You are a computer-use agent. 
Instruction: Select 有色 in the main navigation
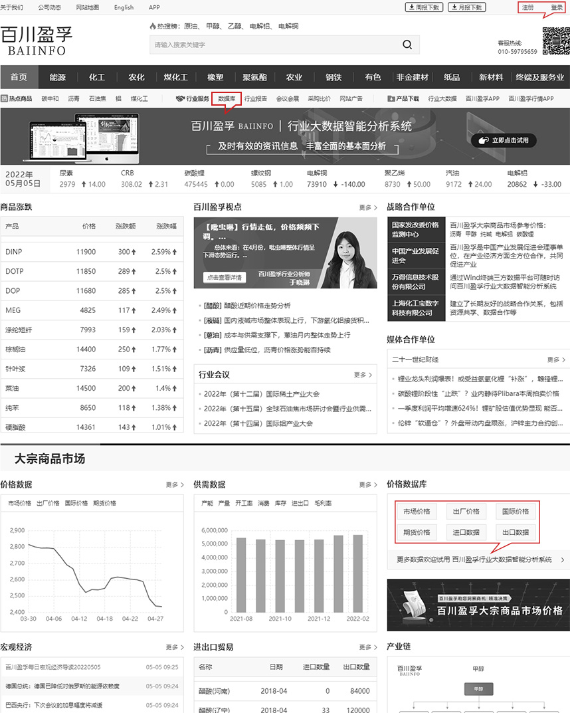point(373,77)
